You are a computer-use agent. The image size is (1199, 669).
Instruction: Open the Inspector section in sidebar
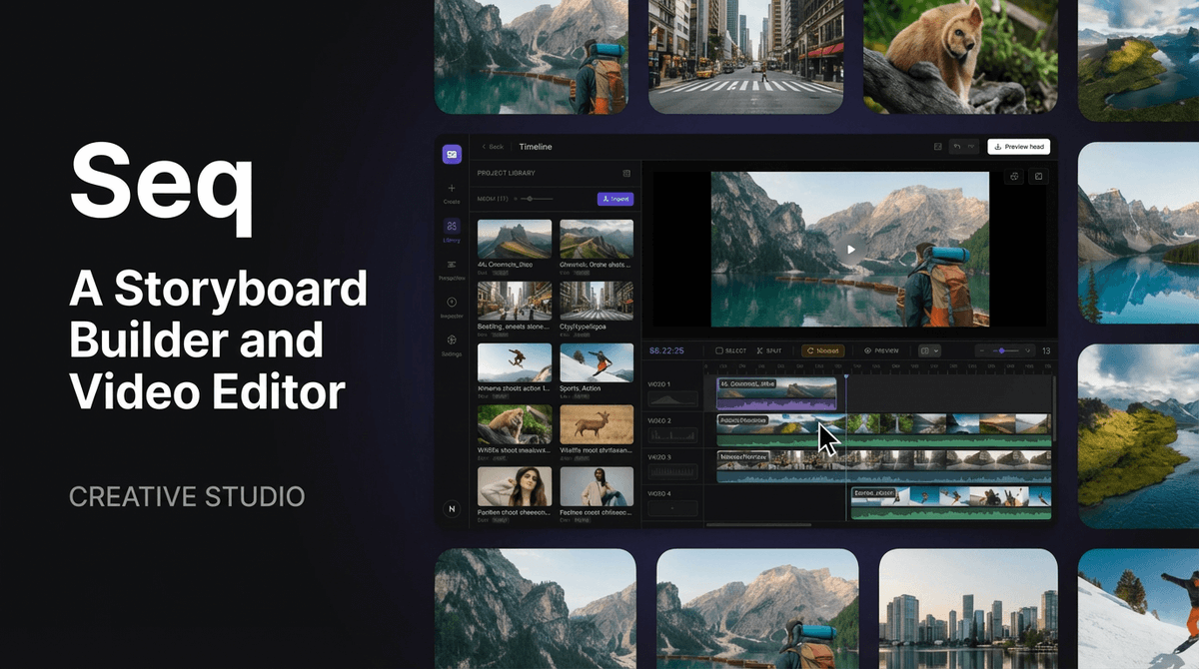pos(452,307)
